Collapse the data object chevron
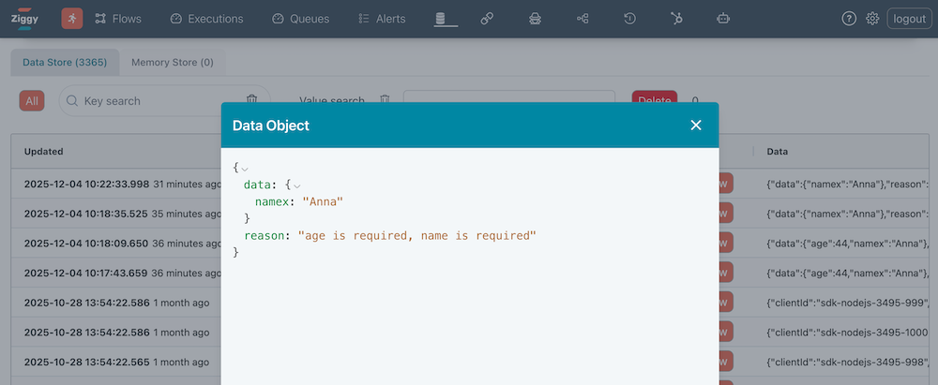This screenshot has width=938, height=385. [298, 185]
